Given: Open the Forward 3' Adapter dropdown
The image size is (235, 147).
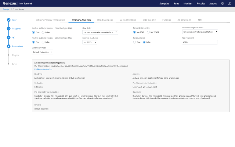Looking at the screenshot, I should [90, 42].
